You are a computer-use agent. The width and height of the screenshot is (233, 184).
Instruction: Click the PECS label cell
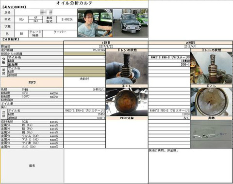(x=32, y=82)
